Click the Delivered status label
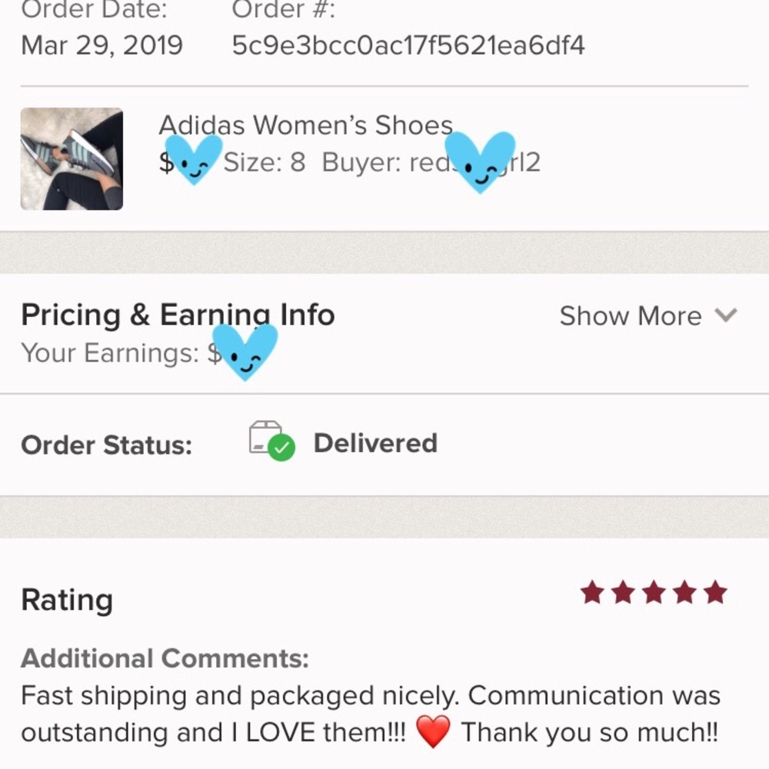Image resolution: width=769 pixels, height=769 pixels. [x=375, y=443]
